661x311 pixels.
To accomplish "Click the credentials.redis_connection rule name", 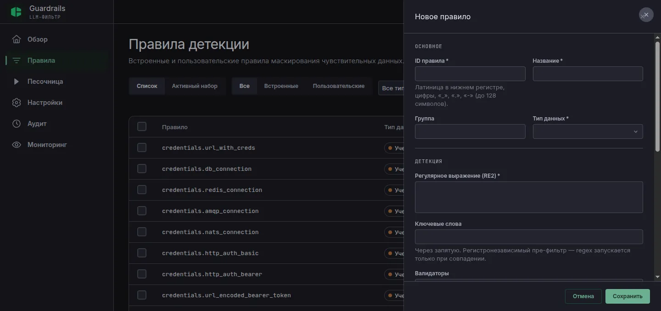I will pos(212,190).
